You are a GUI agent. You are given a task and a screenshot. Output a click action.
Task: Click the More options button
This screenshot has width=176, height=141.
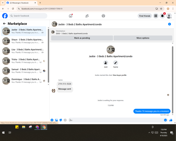pos(143,38)
